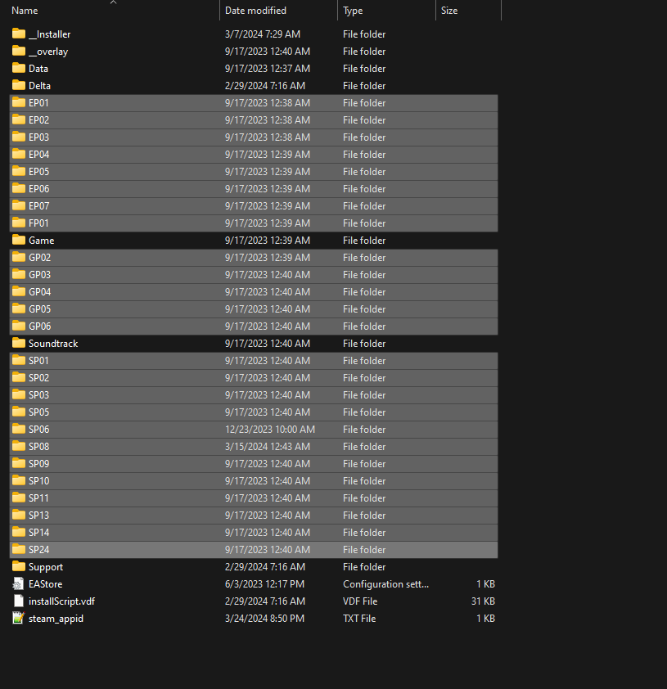Select the Delta folder icon

click(x=19, y=86)
